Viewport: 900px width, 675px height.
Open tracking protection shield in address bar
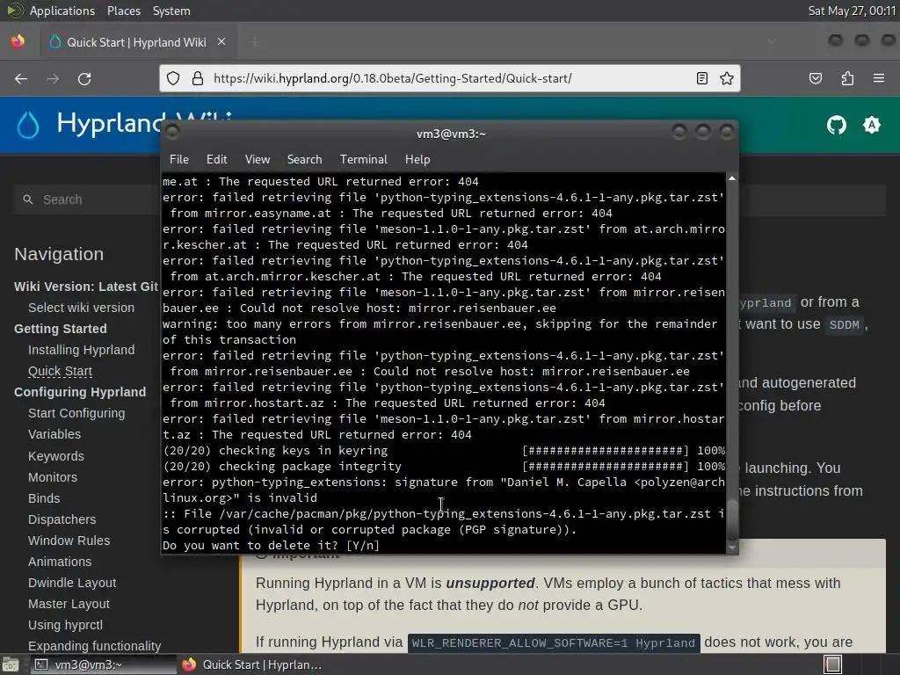[x=173, y=78]
